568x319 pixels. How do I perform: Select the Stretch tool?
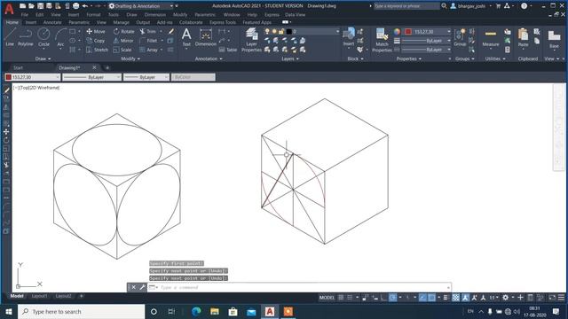coord(97,50)
